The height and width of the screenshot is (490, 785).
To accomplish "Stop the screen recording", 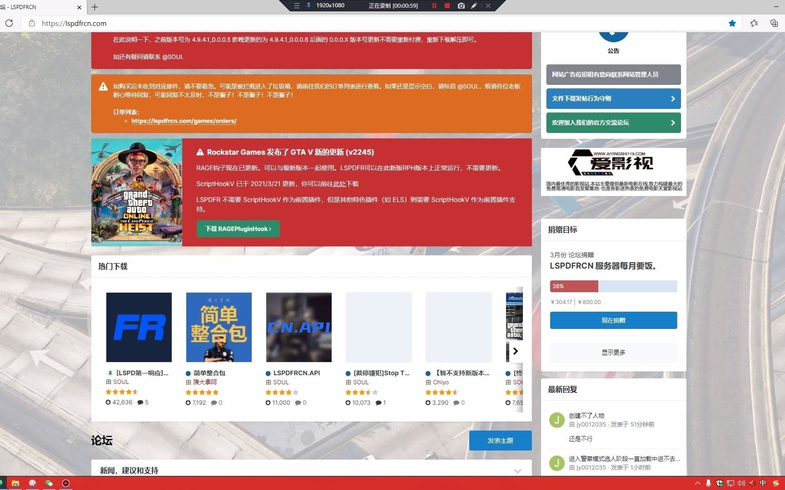I will click(447, 5).
